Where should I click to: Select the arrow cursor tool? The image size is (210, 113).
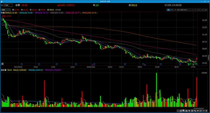pyautogui.click(x=189, y=111)
